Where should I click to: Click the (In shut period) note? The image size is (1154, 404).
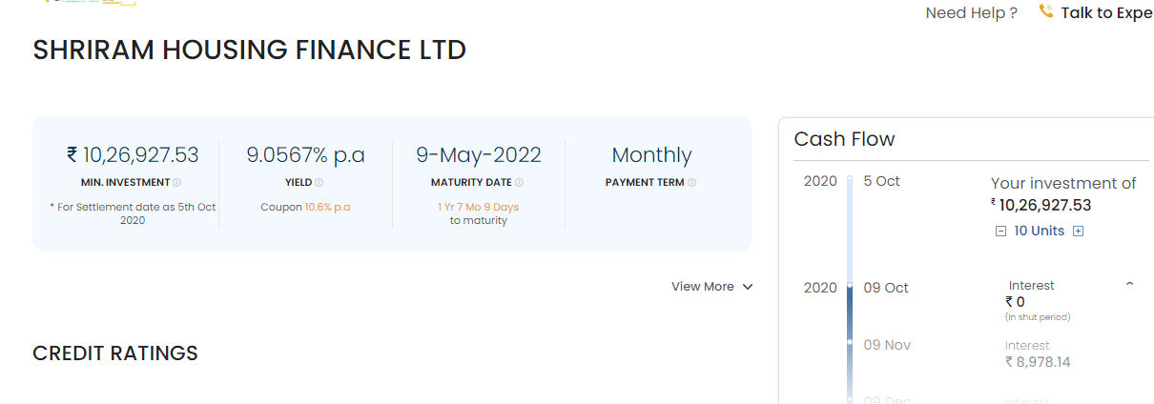[1038, 317]
